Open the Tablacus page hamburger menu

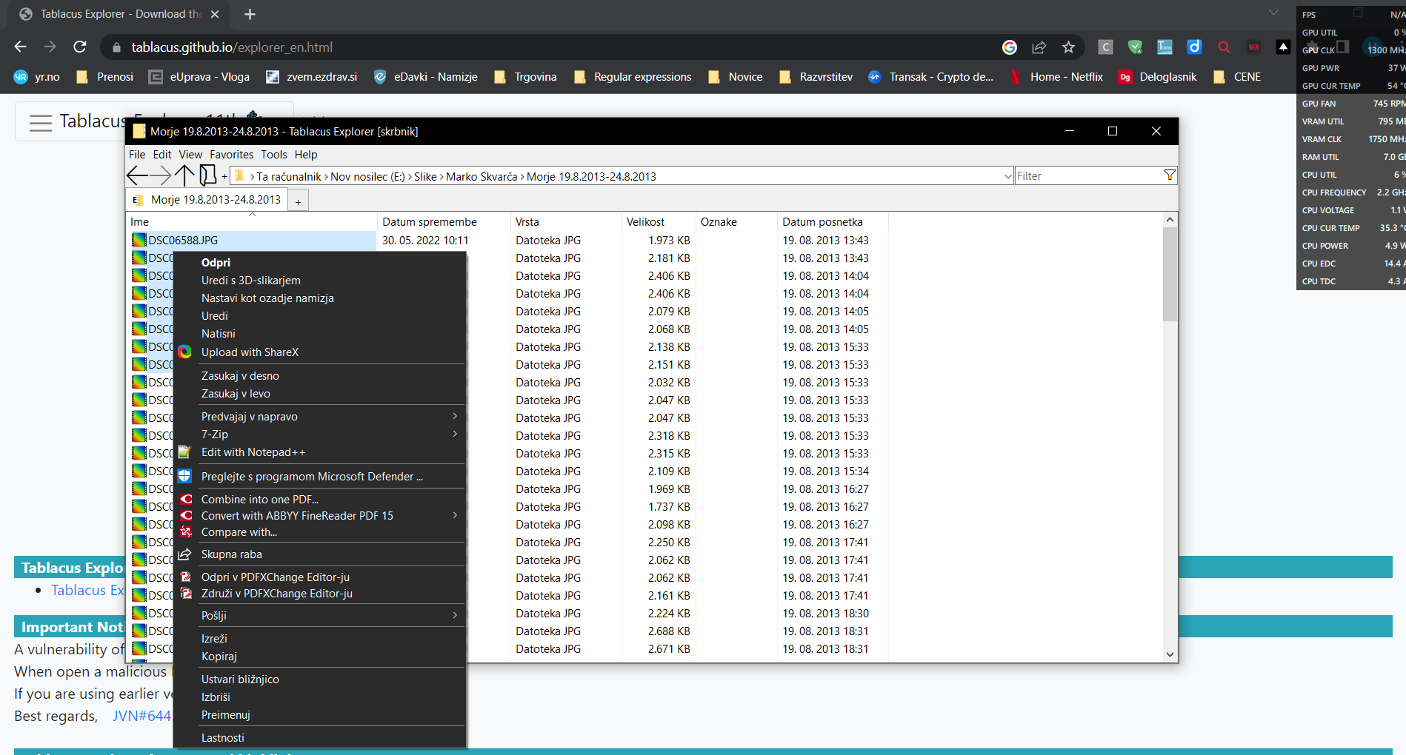41,122
